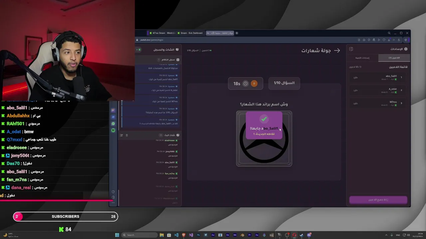Viewport: 426px width, 239px height.
Task: Click the purple remove all players button
Action: (378, 200)
